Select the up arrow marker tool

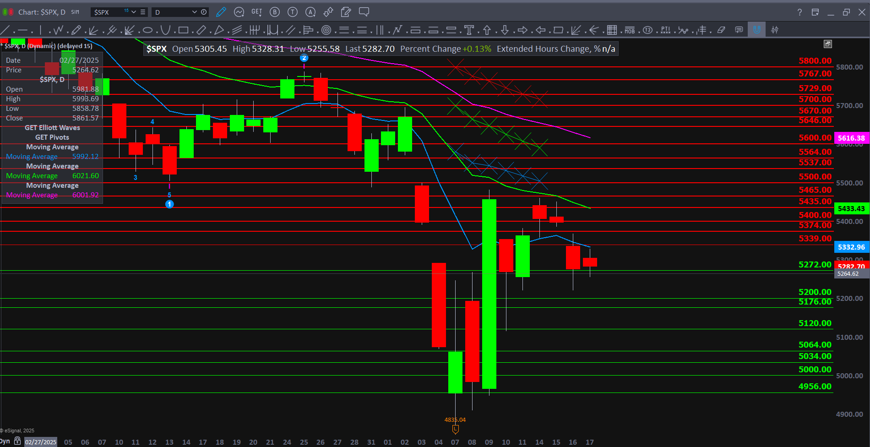click(x=487, y=30)
